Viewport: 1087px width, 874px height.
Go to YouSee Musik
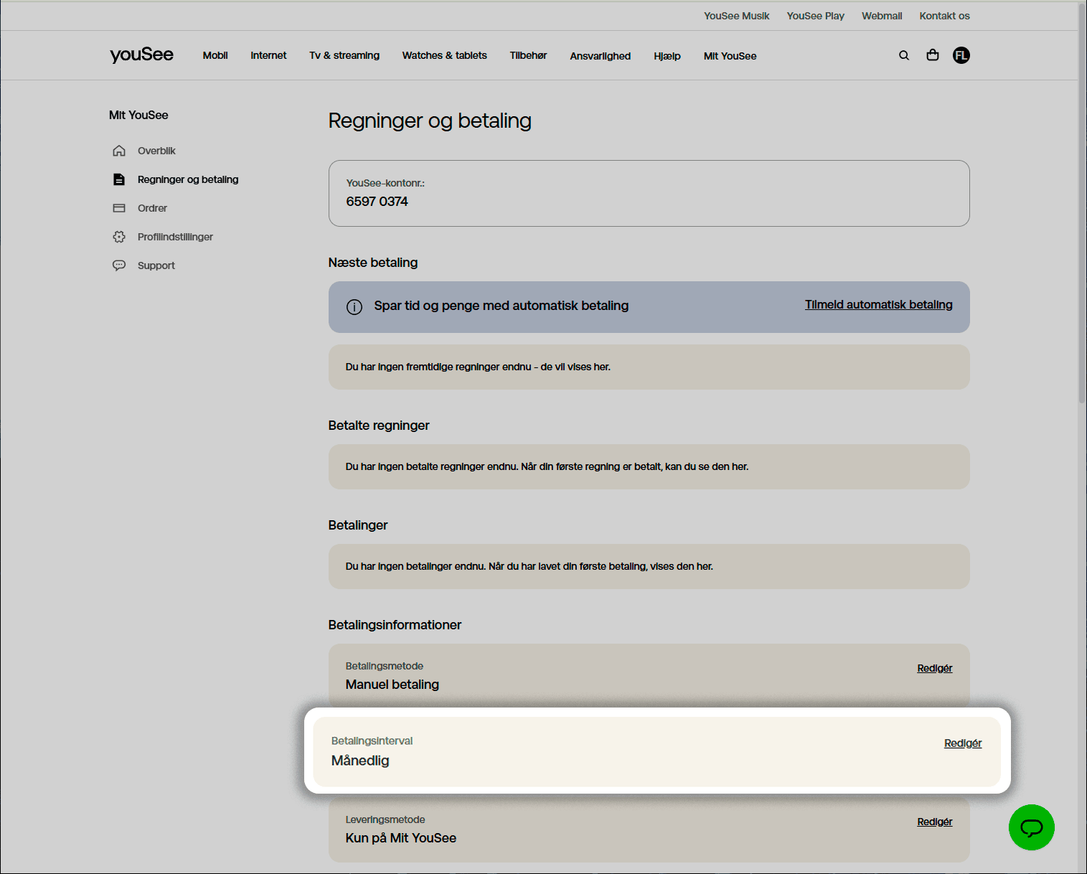736,16
